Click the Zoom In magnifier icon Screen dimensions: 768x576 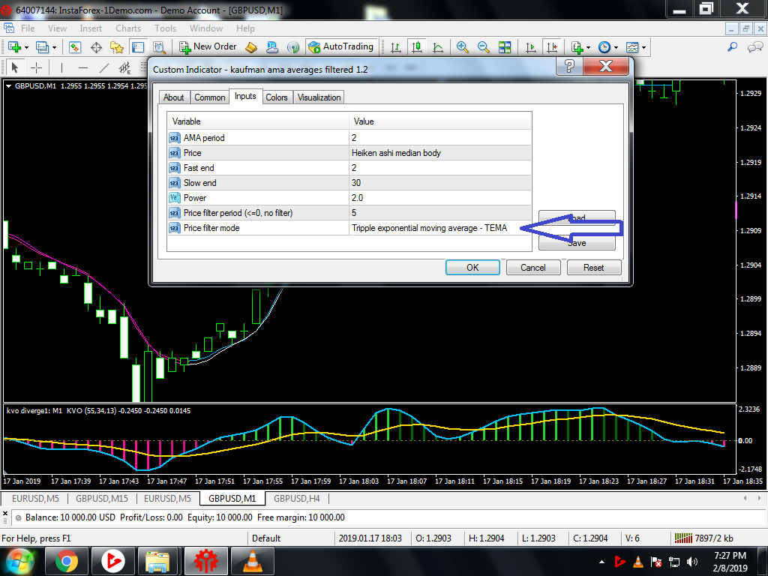(462, 47)
